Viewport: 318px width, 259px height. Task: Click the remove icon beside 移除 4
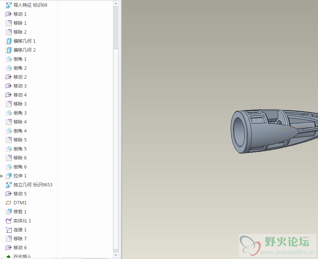pyautogui.click(x=9, y=122)
